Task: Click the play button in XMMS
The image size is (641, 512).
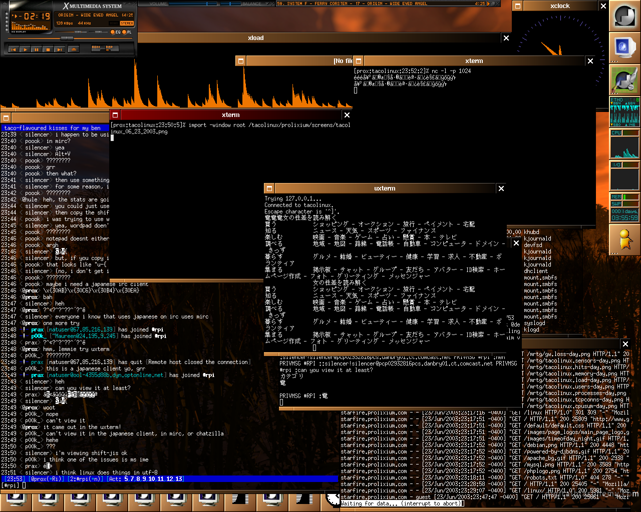Action: pos(25,49)
